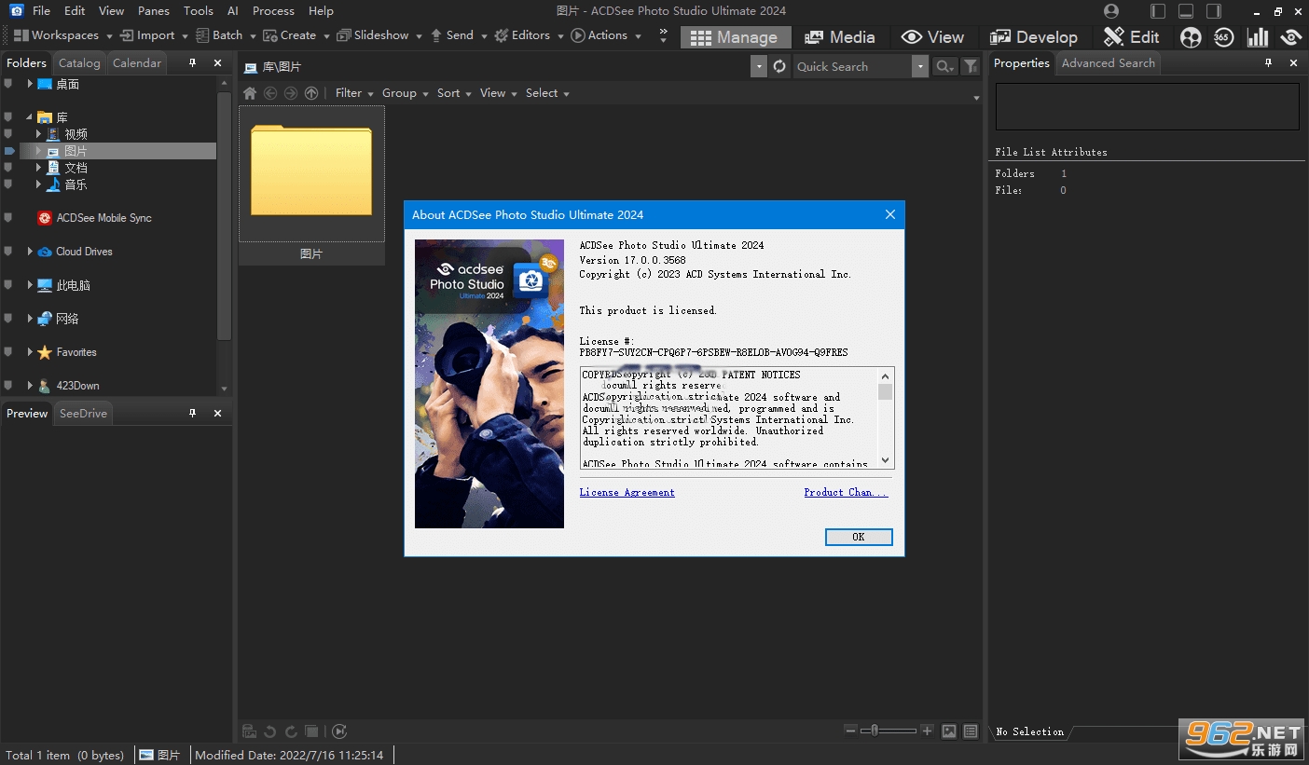Screen dimensions: 1309x765
Task: Switch to details list view icon
Action: coord(971,731)
